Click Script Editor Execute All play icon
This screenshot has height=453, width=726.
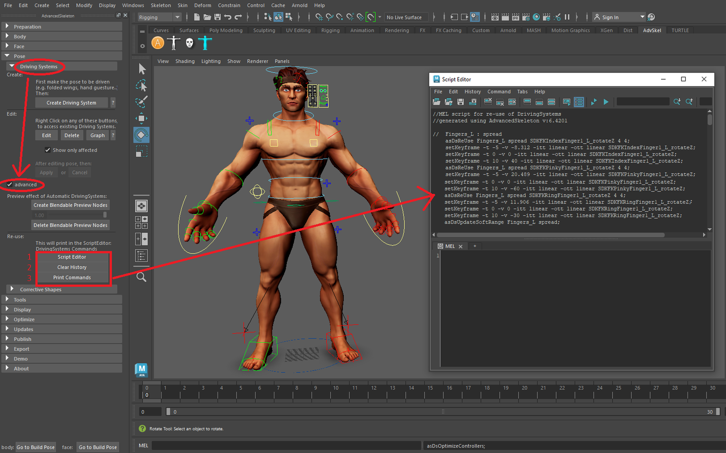[594, 102]
